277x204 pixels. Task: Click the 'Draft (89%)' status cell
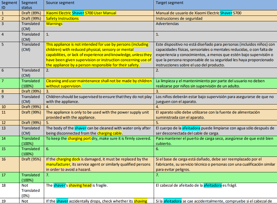(x=31, y=13)
